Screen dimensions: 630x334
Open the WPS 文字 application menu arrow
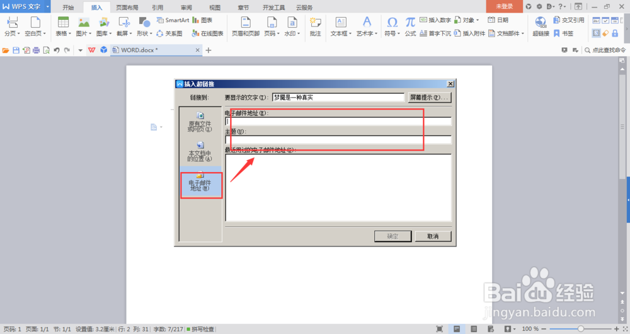point(47,6)
